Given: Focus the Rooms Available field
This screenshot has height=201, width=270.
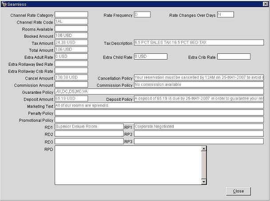Looking at the screenshot, I should pos(71,28).
